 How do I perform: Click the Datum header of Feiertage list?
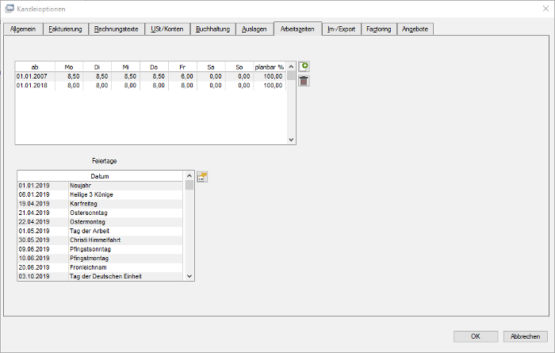pyautogui.click(x=100, y=176)
